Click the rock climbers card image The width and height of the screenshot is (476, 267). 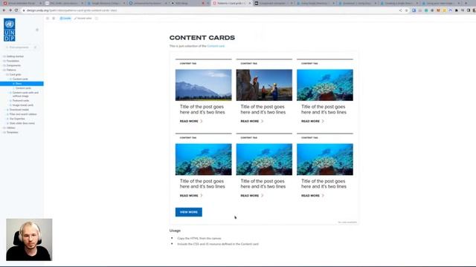click(x=264, y=85)
